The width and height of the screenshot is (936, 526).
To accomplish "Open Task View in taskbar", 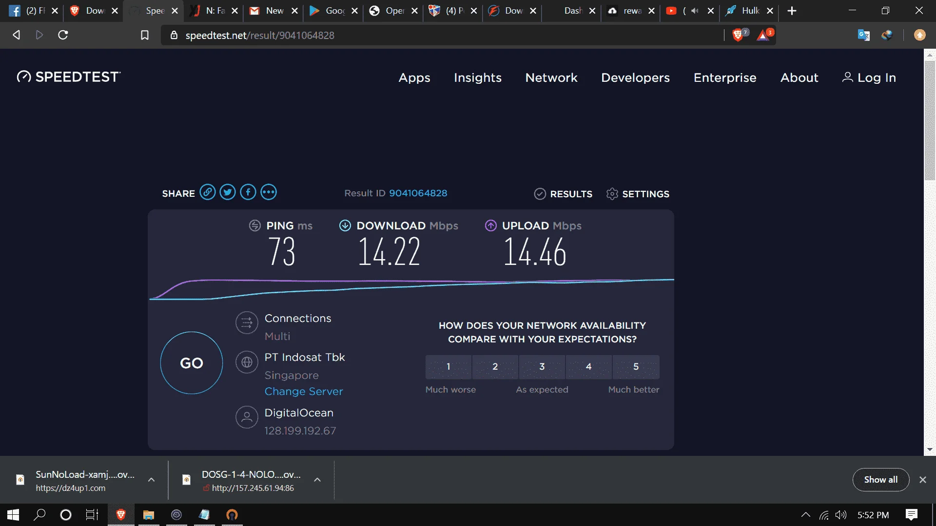I will (x=92, y=515).
